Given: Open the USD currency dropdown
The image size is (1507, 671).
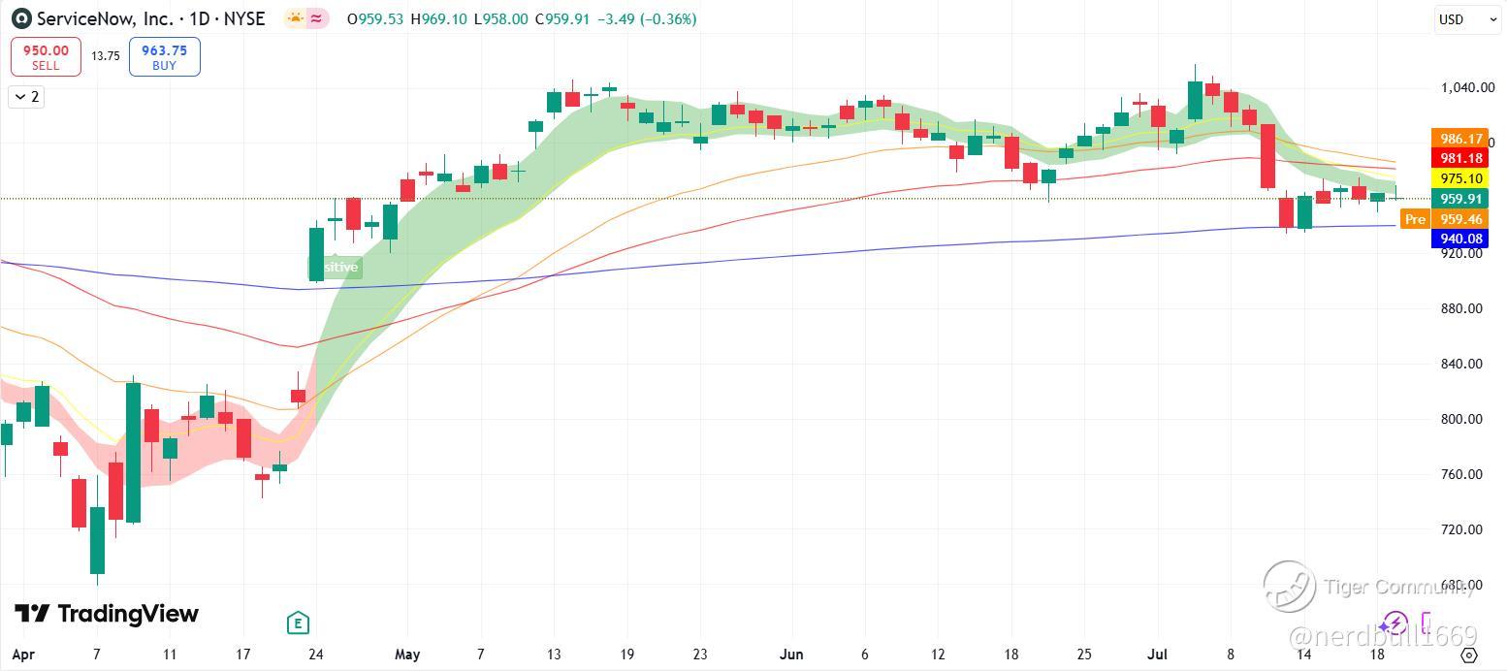Looking at the screenshot, I should (1466, 19).
